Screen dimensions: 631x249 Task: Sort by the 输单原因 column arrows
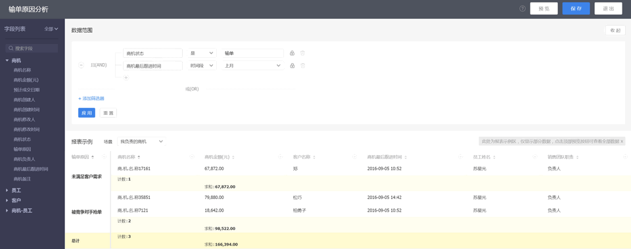(x=93, y=157)
